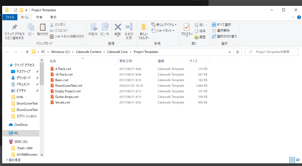Sort by Size (サイズ) column header
302x166 pixels.
point(198,61)
